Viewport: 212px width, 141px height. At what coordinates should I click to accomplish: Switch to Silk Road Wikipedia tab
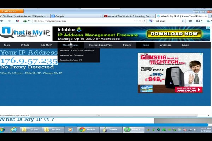pos(24,16)
